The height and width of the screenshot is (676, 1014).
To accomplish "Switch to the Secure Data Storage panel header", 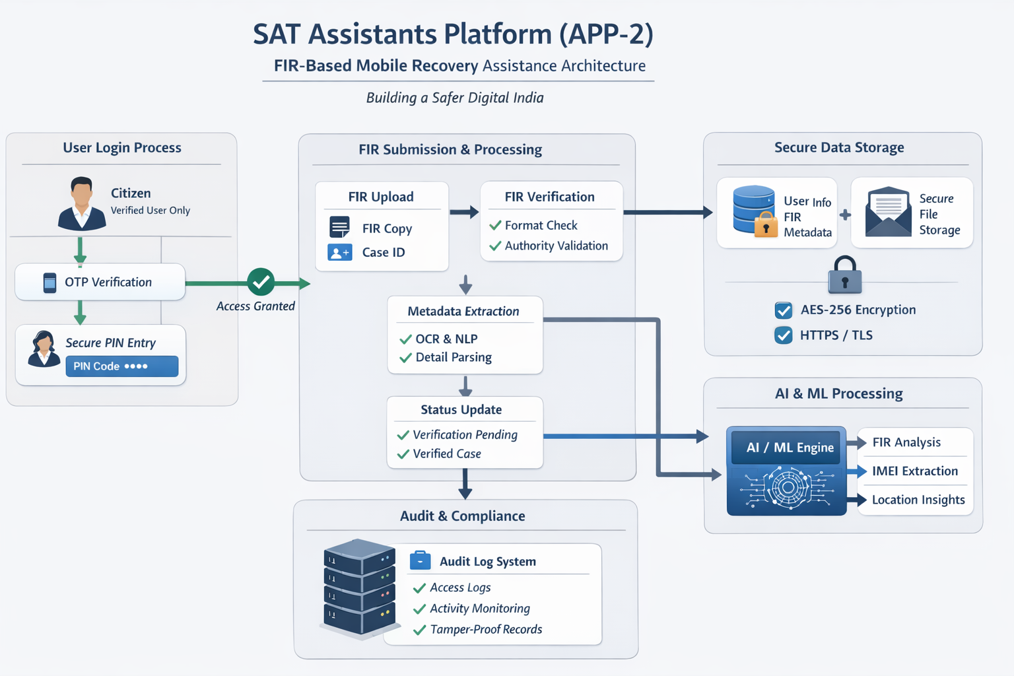I will click(838, 147).
